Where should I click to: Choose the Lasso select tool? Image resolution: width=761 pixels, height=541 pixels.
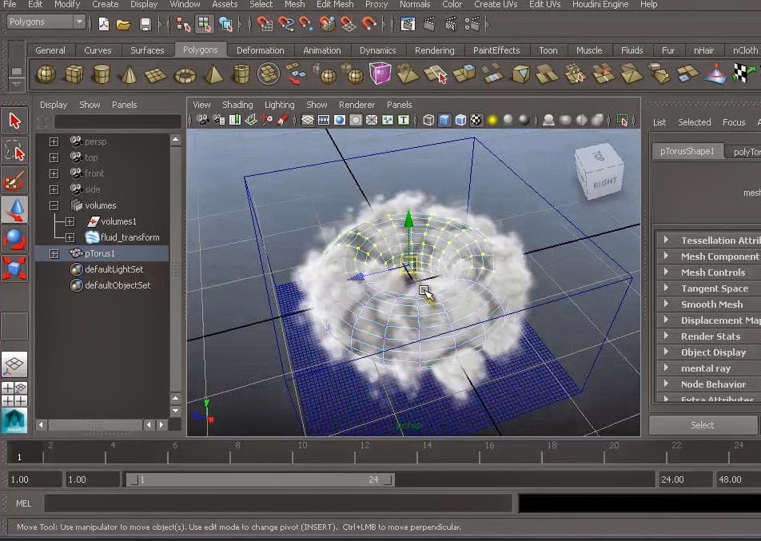[14, 150]
